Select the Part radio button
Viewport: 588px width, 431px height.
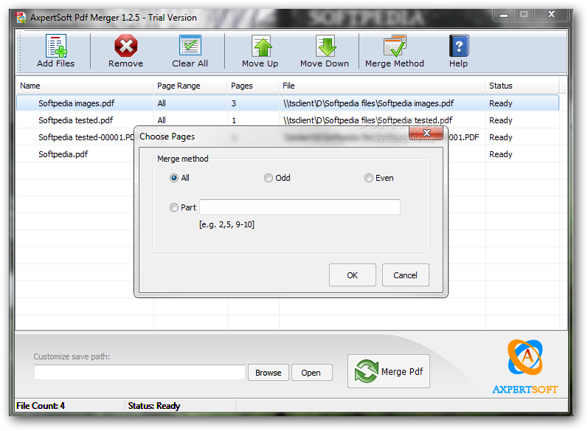coord(173,207)
